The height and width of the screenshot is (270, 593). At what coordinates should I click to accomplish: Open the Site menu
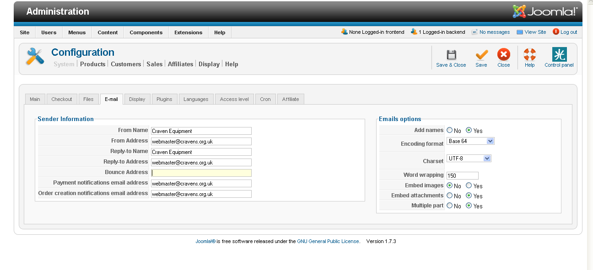click(x=25, y=32)
